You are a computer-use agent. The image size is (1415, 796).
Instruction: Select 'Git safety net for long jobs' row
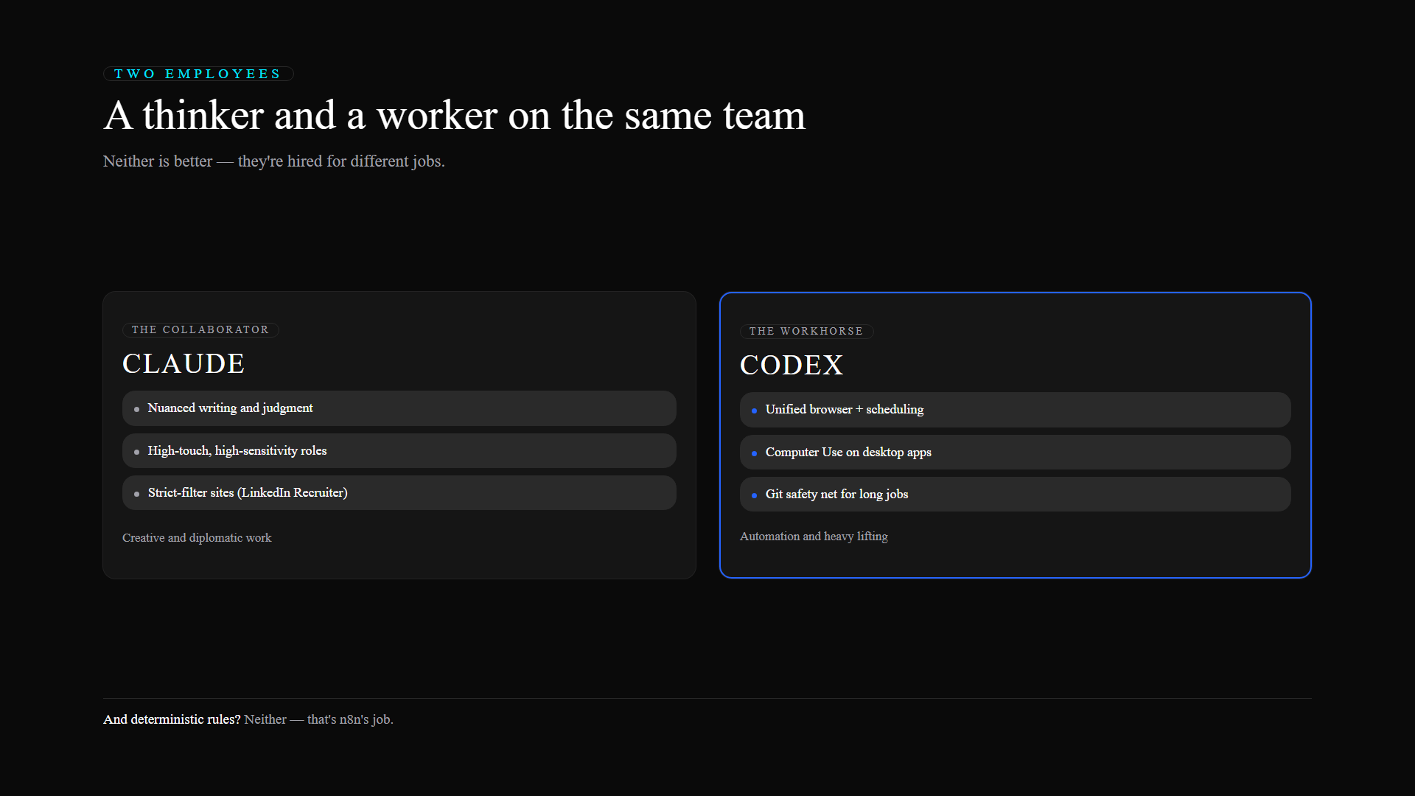(x=1016, y=495)
